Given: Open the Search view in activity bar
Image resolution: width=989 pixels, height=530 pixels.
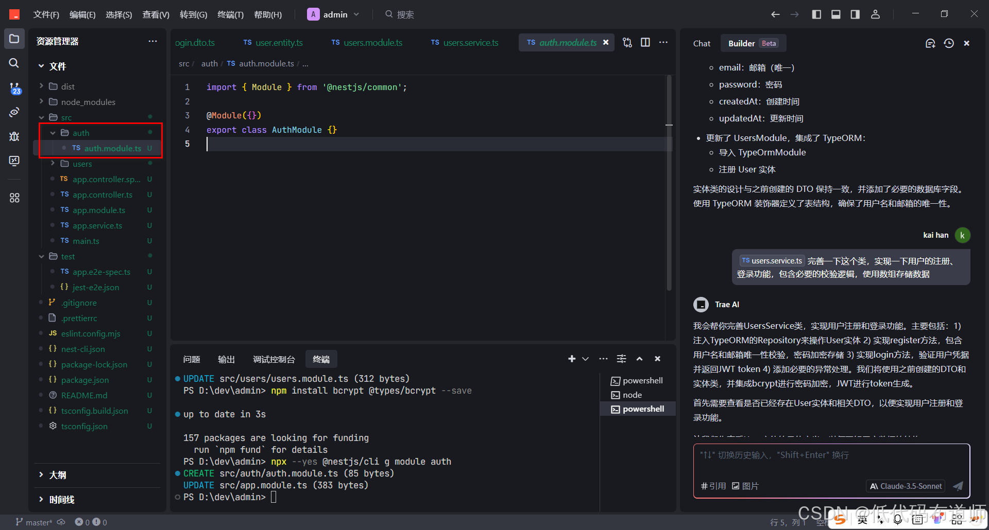Looking at the screenshot, I should [14, 63].
